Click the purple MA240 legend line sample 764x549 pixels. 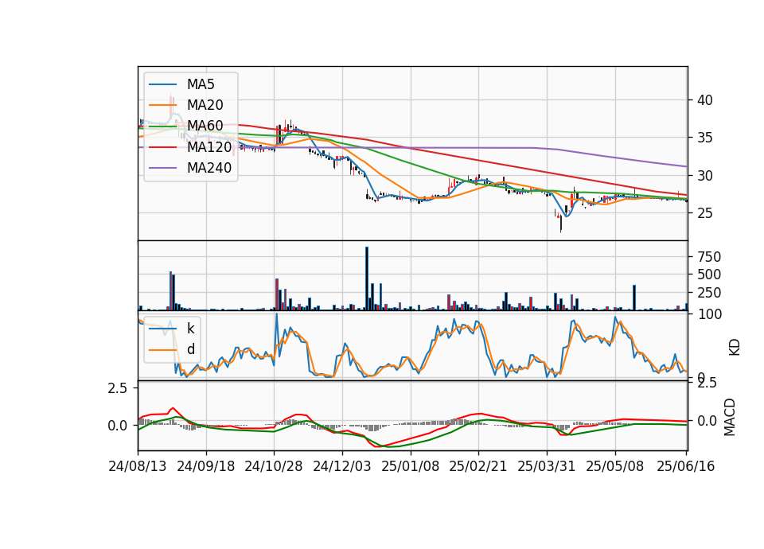click(162, 168)
